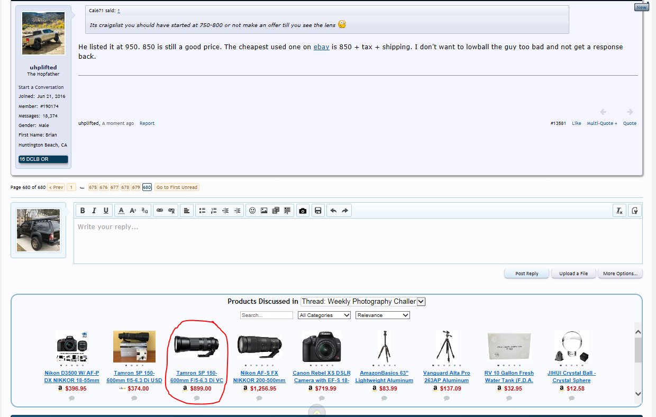Click the RV 10 Gallon Water Tank thumbnail
Screen dimensions: 656x417
click(x=509, y=347)
